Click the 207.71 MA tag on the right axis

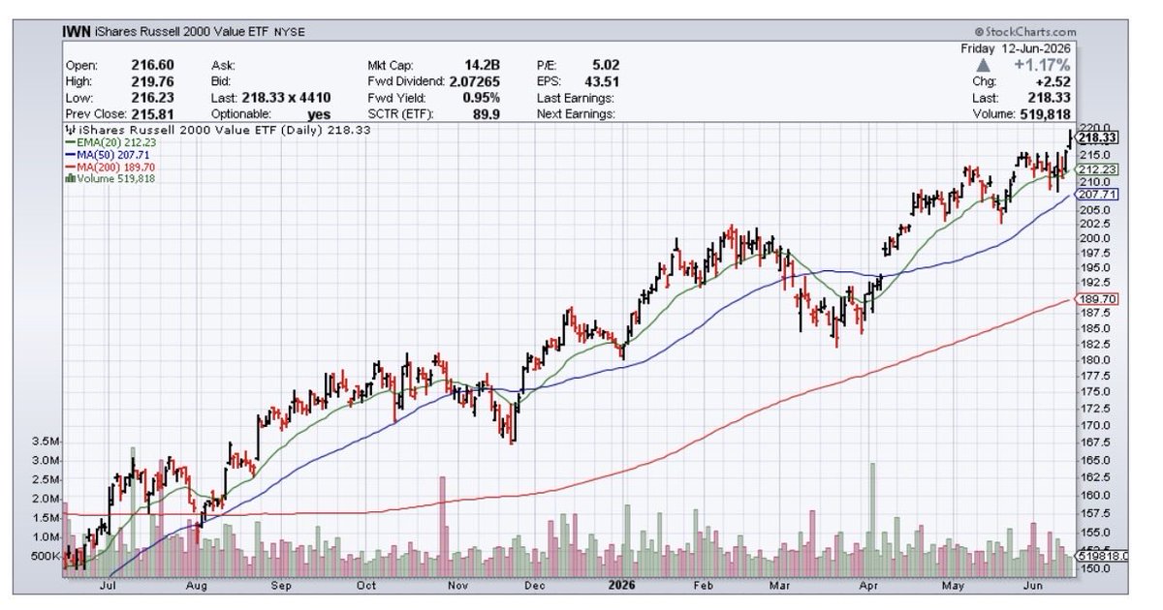(1098, 195)
